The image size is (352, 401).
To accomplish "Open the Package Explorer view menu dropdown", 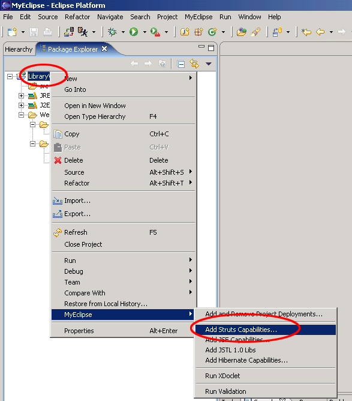I will [209, 64].
